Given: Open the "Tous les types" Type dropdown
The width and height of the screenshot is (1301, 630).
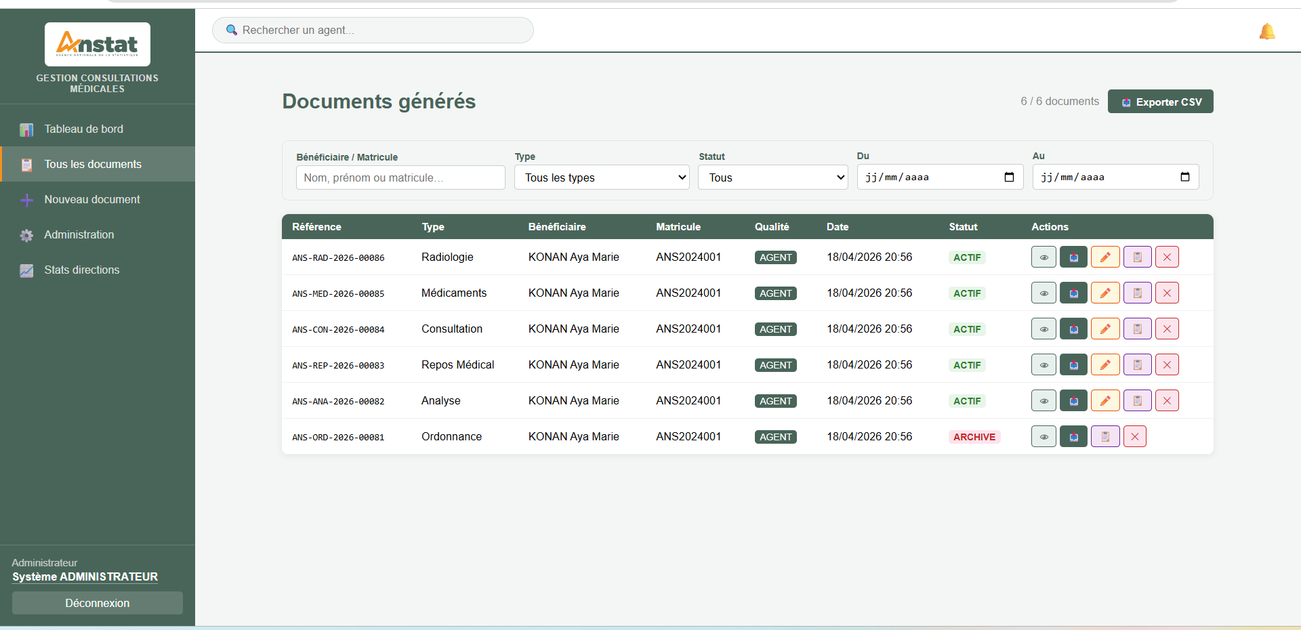Looking at the screenshot, I should click(601, 177).
